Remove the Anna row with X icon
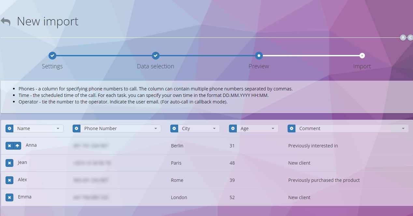 [x=9, y=146]
